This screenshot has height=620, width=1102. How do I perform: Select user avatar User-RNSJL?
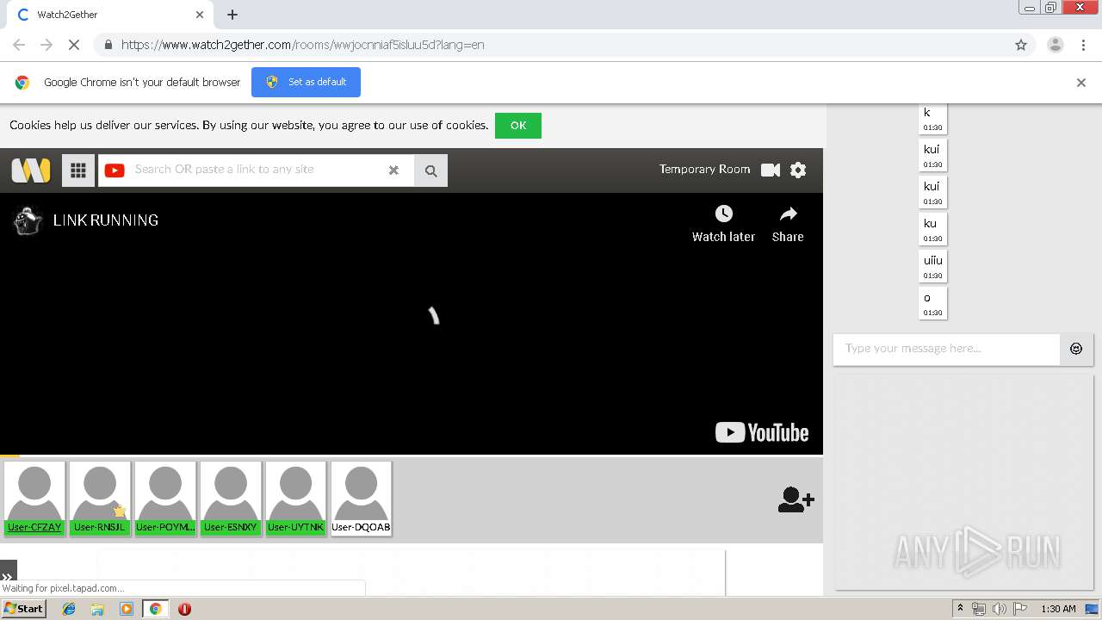(x=100, y=499)
